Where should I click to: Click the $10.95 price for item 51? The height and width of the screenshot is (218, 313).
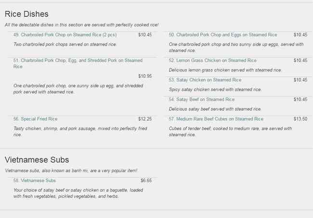(x=145, y=76)
